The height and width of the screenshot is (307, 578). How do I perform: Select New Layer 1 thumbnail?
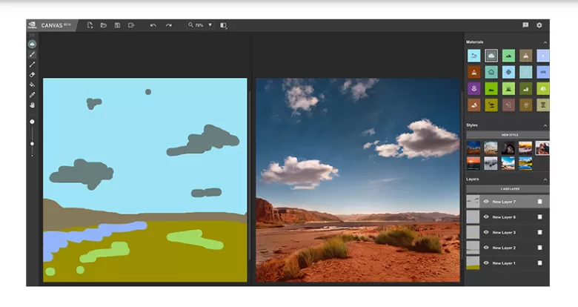pos(473,263)
